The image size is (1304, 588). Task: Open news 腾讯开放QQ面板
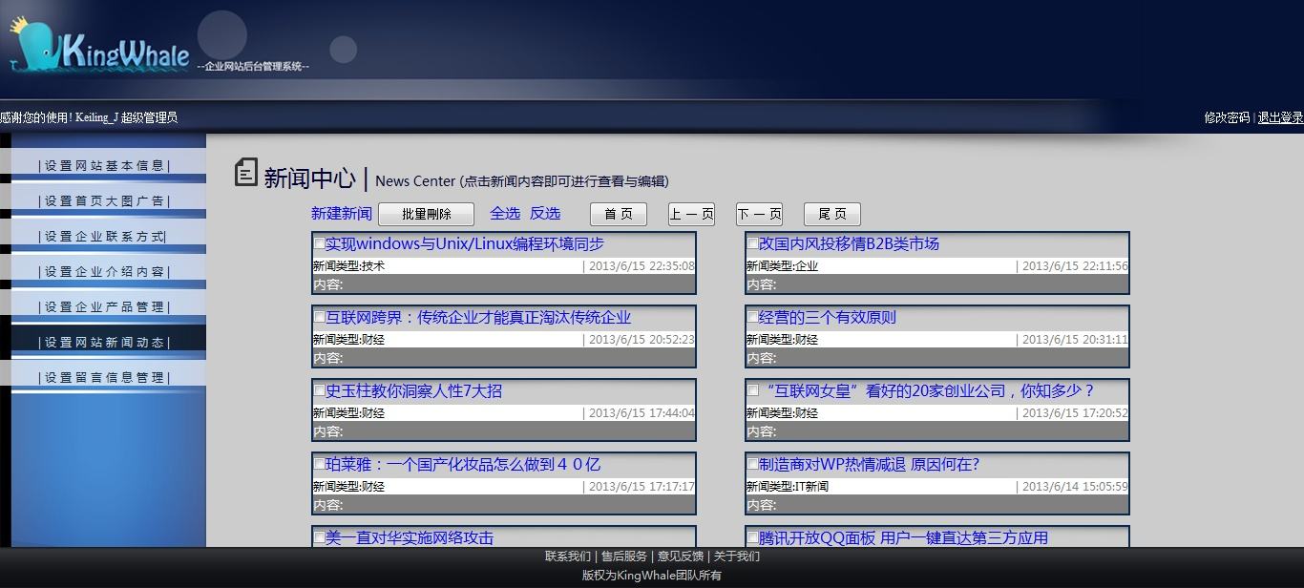tap(904, 537)
